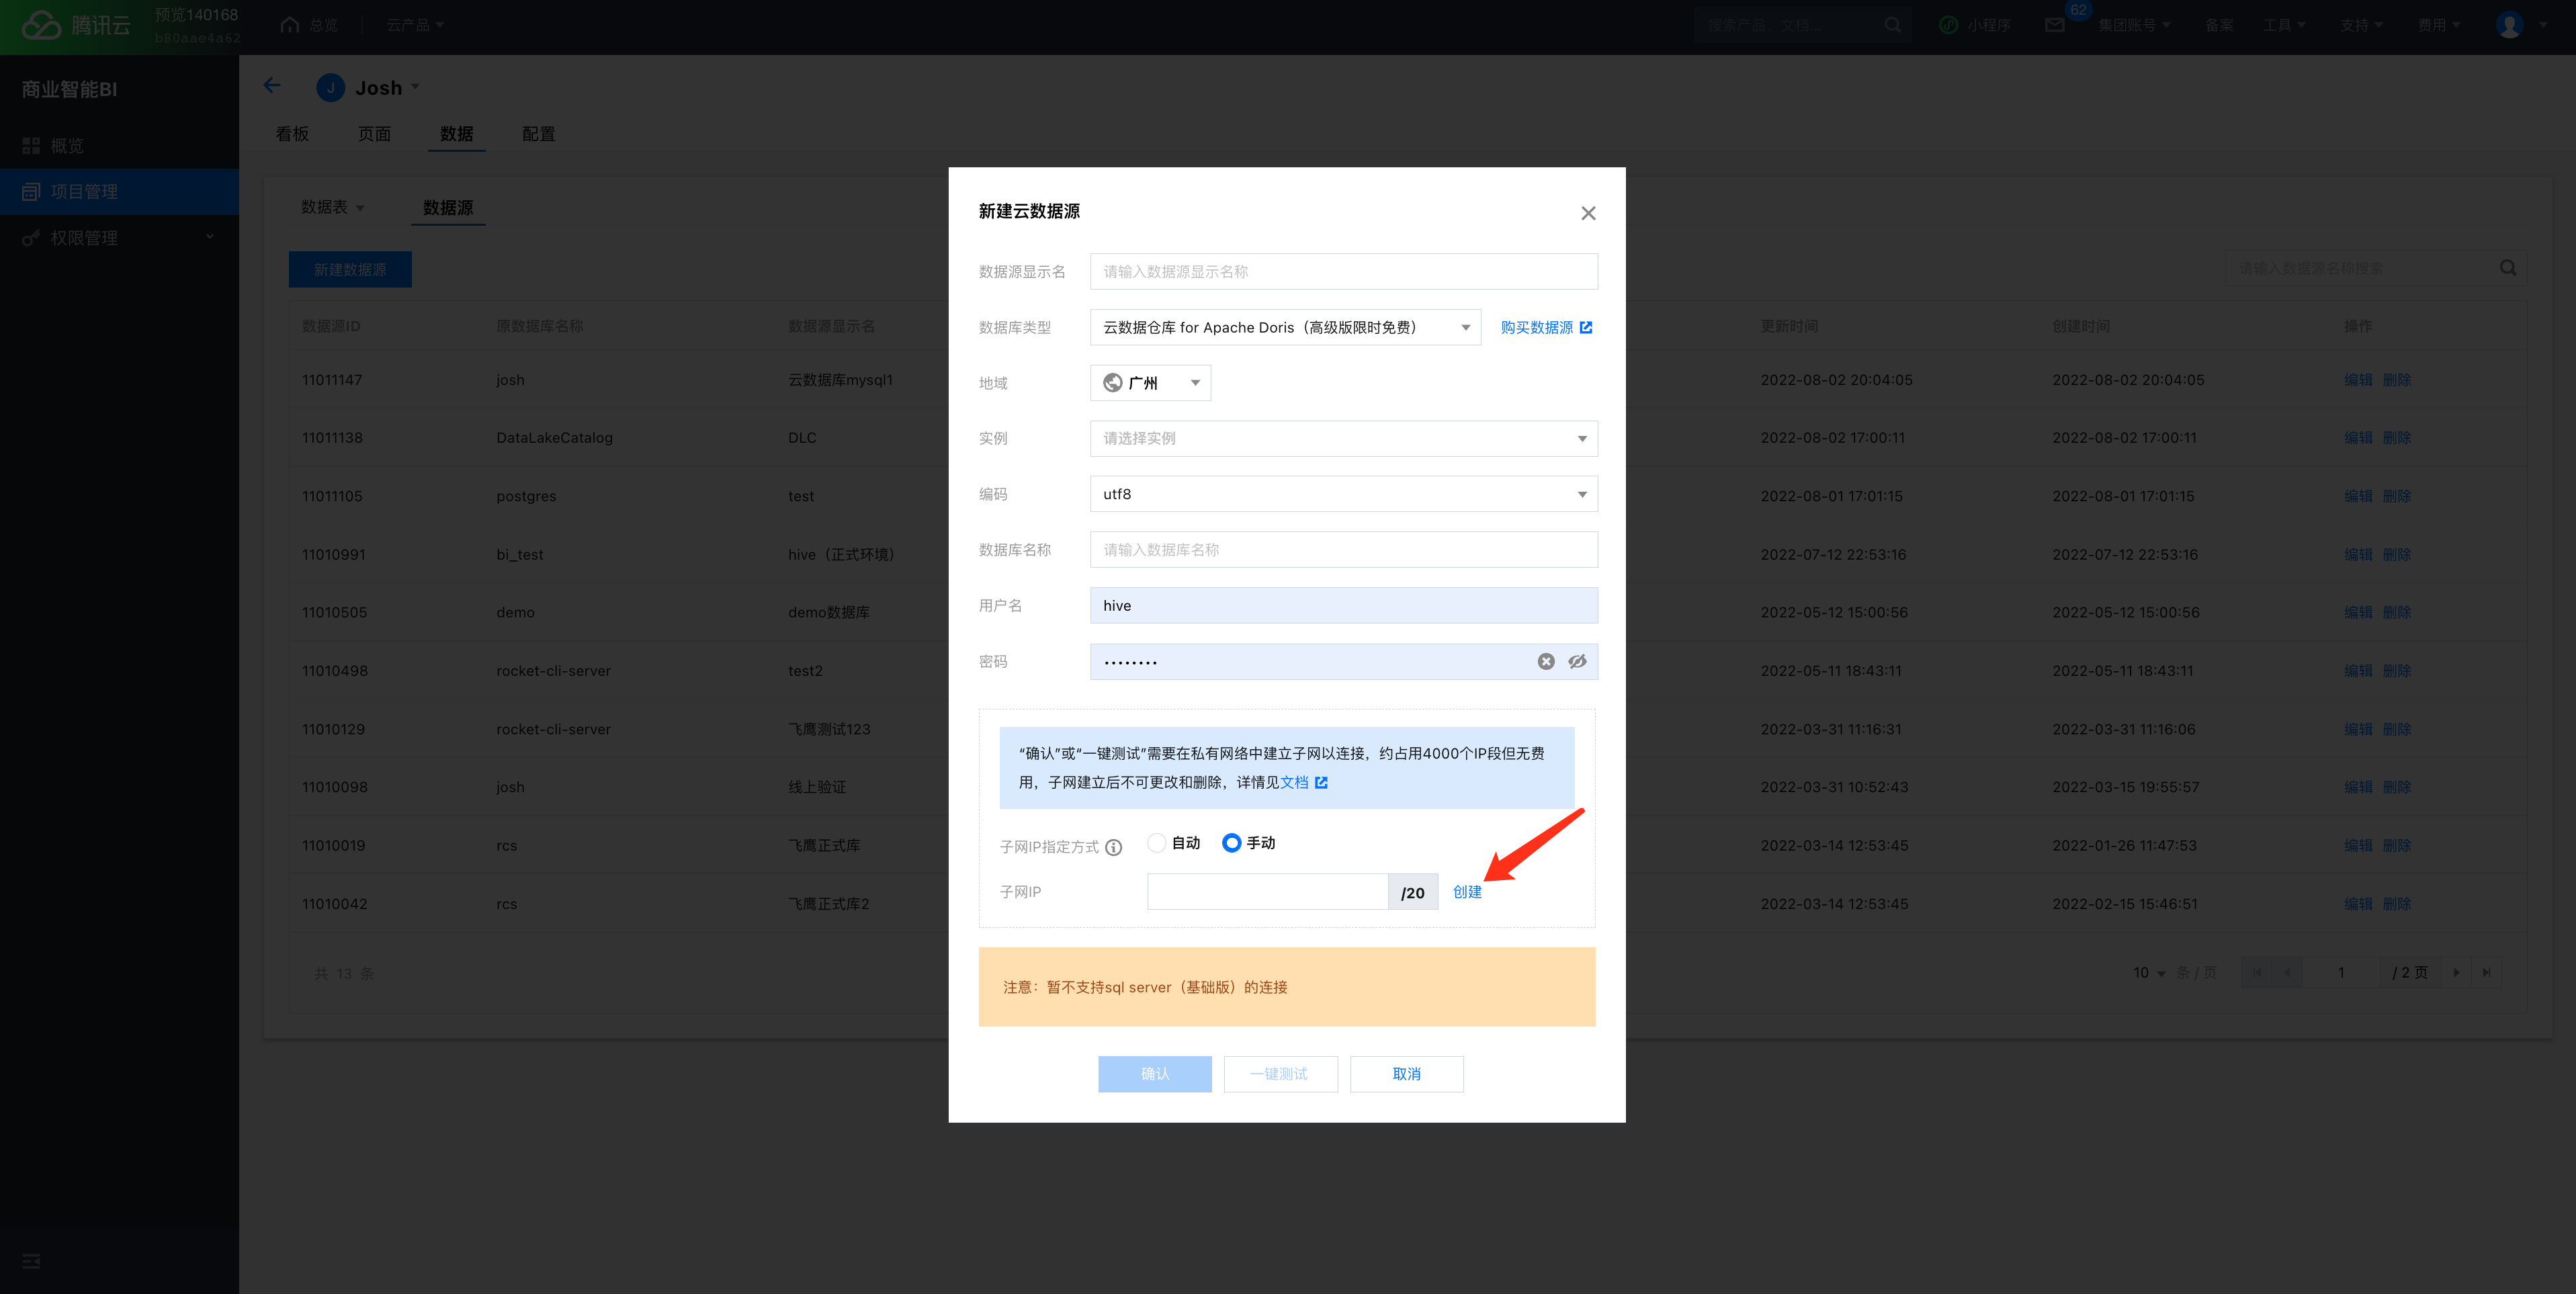This screenshot has width=2576, height=1294.
Task: Expand the 广州 region dropdown
Action: (x=1150, y=383)
